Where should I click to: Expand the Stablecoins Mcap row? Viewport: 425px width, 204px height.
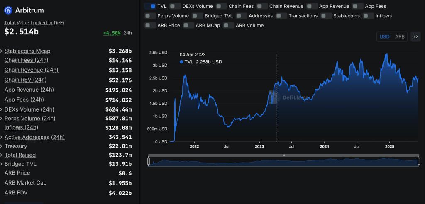(2, 51)
